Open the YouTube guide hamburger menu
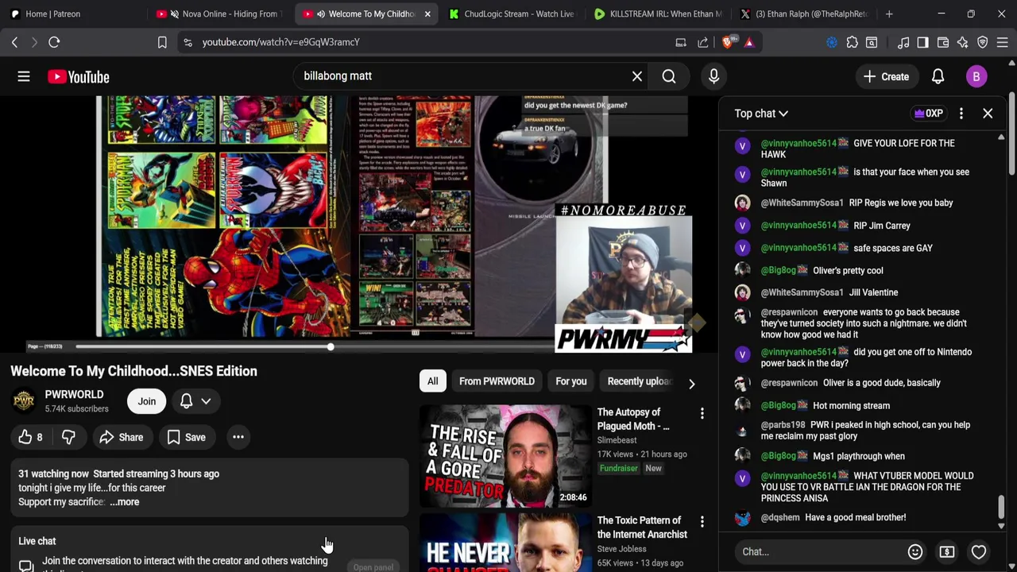1017x572 pixels. (24, 76)
